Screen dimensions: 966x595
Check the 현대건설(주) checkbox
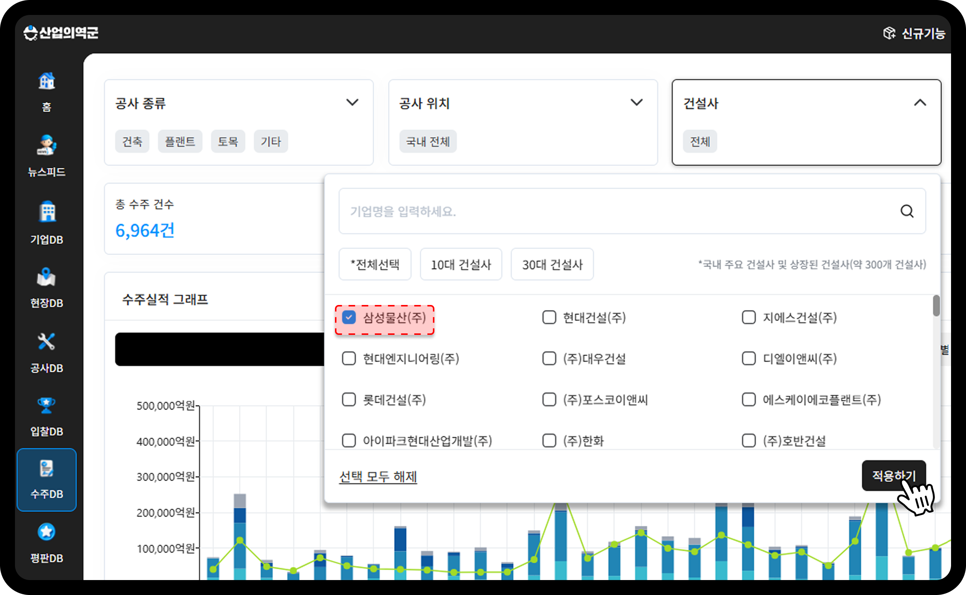[x=549, y=317]
